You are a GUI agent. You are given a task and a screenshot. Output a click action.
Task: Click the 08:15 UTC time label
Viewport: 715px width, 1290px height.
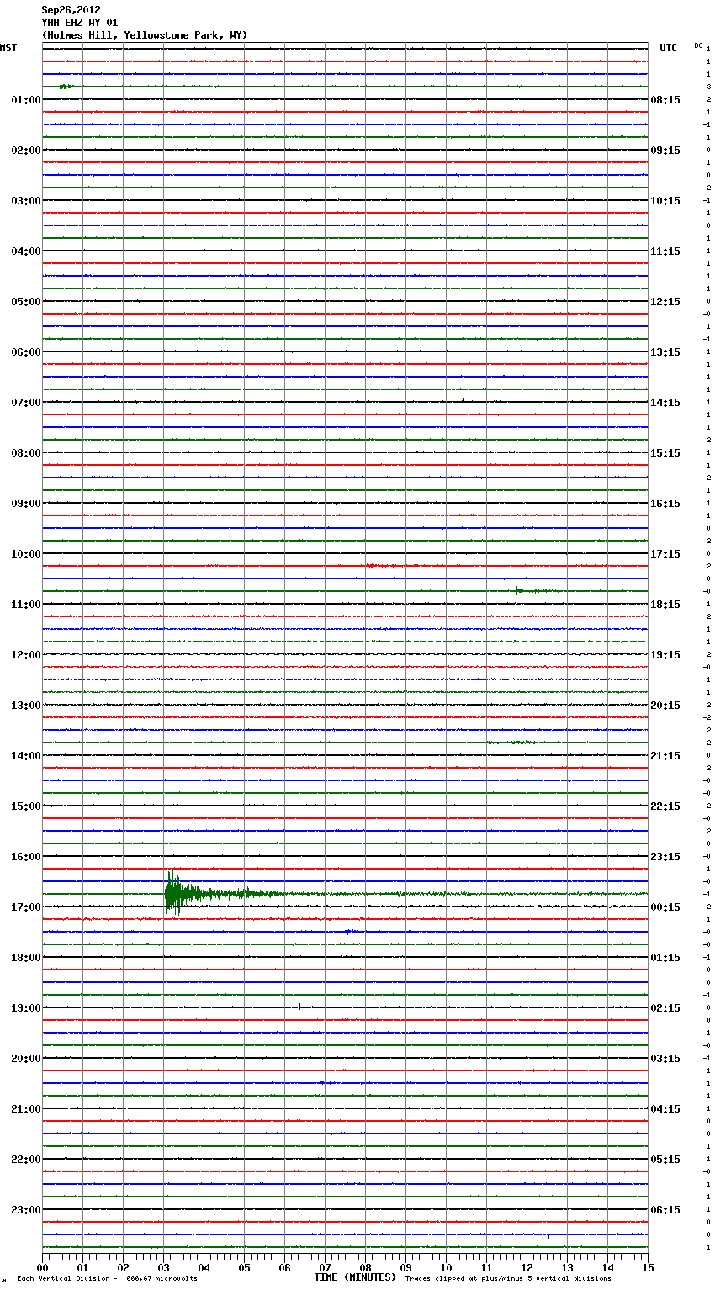click(665, 100)
